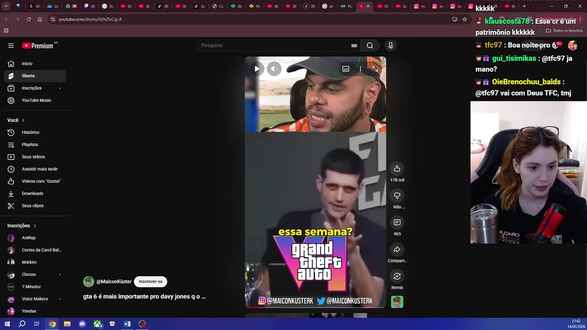
Task: Subscribe with the Inscrever-se button
Action: pos(150,281)
